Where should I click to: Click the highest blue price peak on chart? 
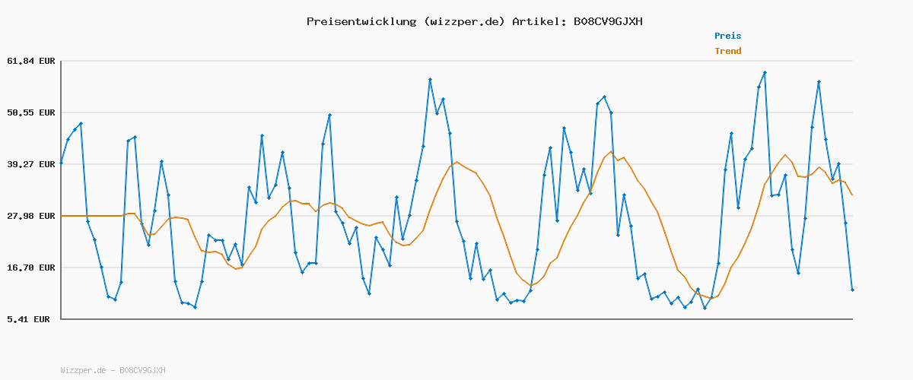click(x=765, y=73)
